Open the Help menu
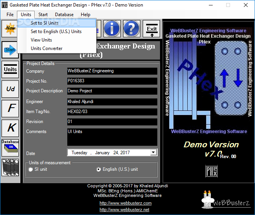The height and width of the screenshot is (215, 255). pos(85,15)
